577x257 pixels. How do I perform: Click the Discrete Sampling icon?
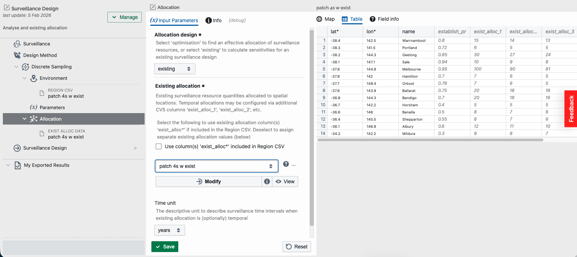pos(25,67)
